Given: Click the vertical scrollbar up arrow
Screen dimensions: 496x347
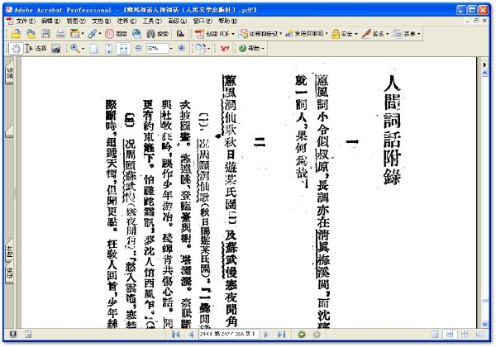Looking at the screenshot, I should click(x=484, y=73).
